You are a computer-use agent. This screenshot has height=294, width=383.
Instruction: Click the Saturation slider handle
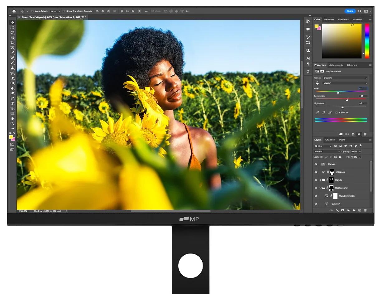tap(347, 100)
